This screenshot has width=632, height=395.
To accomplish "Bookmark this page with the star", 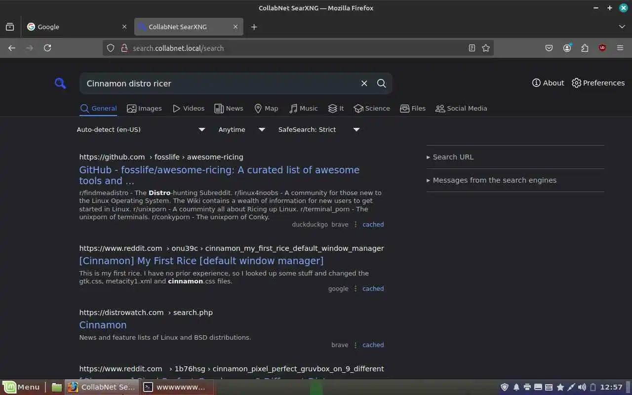I will 486,48.
